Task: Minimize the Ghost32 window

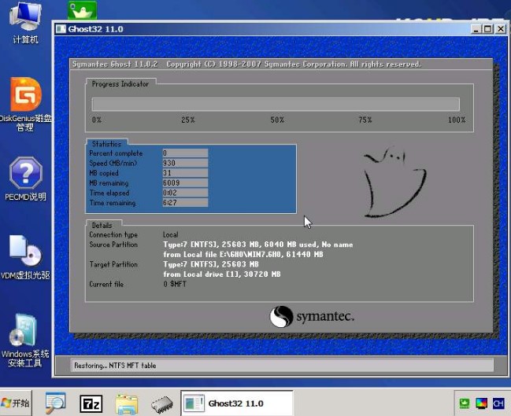Action: 477,29
